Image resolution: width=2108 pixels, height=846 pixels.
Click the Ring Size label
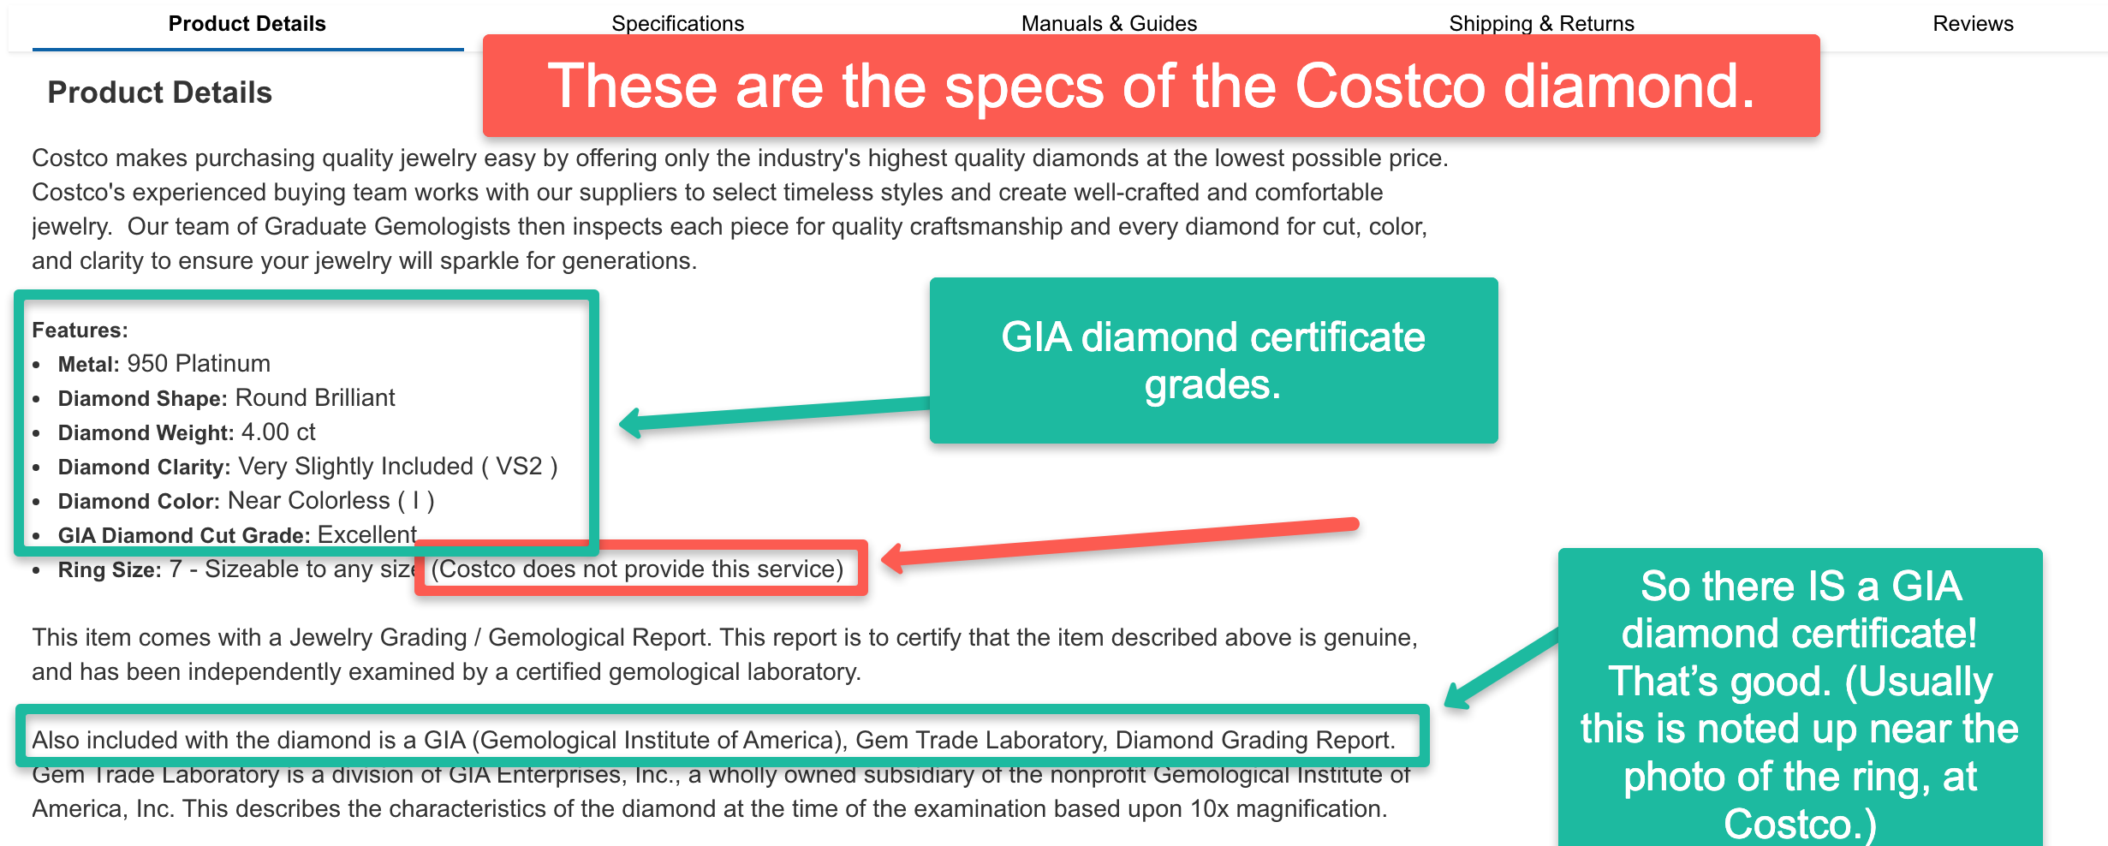click(x=110, y=569)
